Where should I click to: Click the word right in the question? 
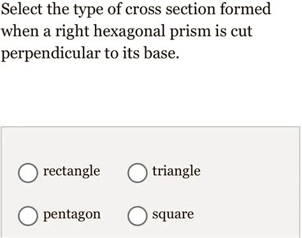point(72,32)
